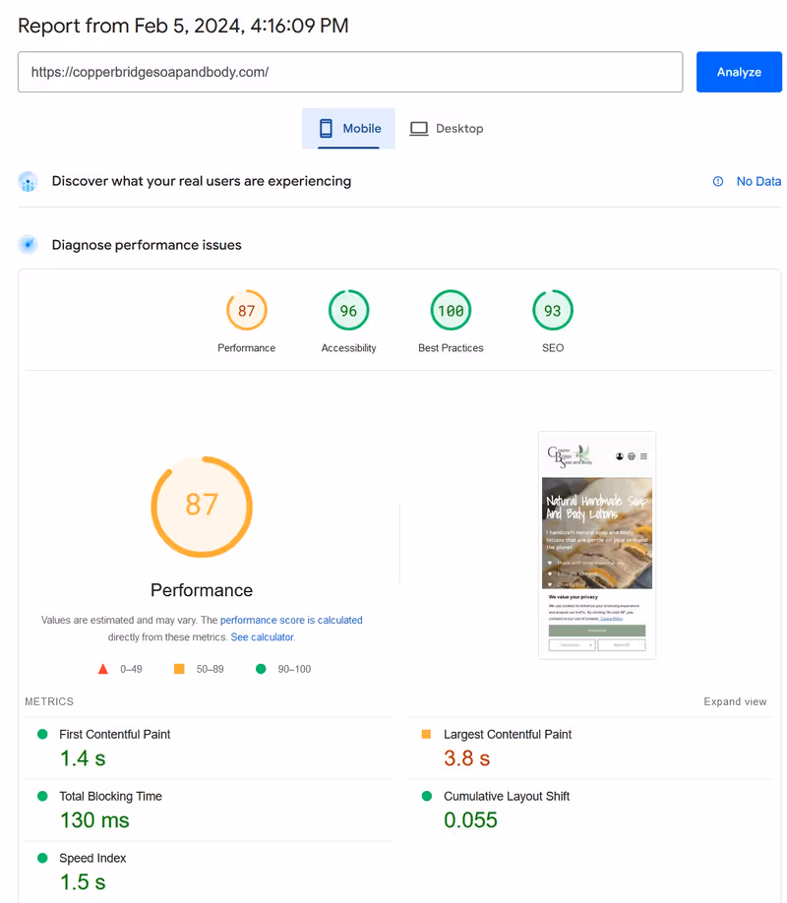Expand the First Contentful Paint metric
The image size is (787, 903).
click(114, 735)
